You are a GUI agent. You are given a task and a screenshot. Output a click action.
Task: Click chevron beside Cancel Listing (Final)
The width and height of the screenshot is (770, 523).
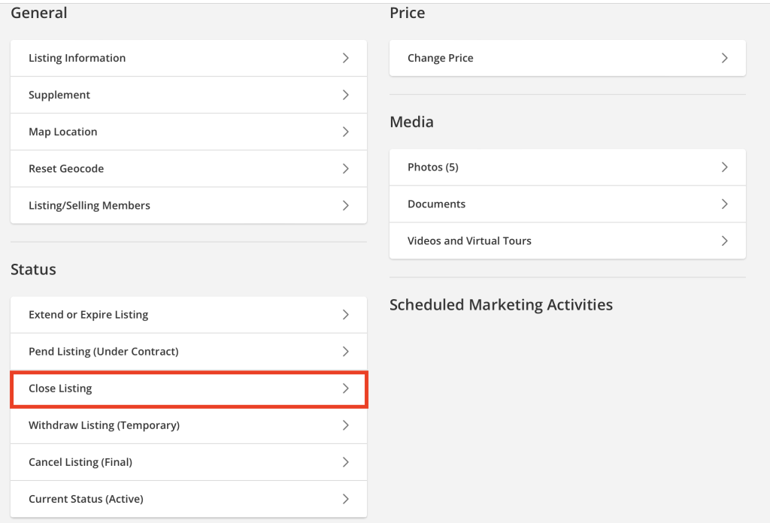(346, 461)
